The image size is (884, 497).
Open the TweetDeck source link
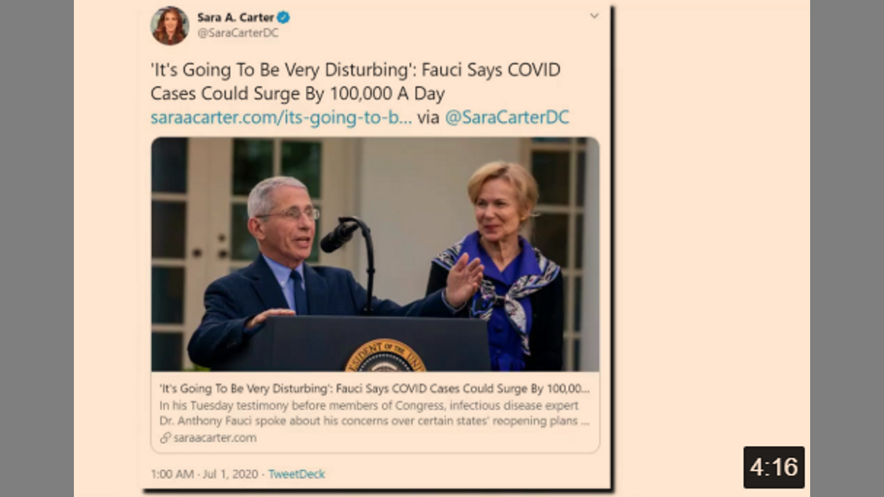click(x=296, y=474)
